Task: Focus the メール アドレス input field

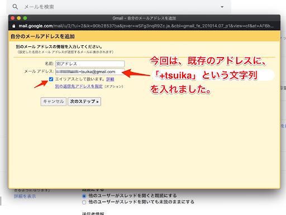Action: click(x=90, y=71)
